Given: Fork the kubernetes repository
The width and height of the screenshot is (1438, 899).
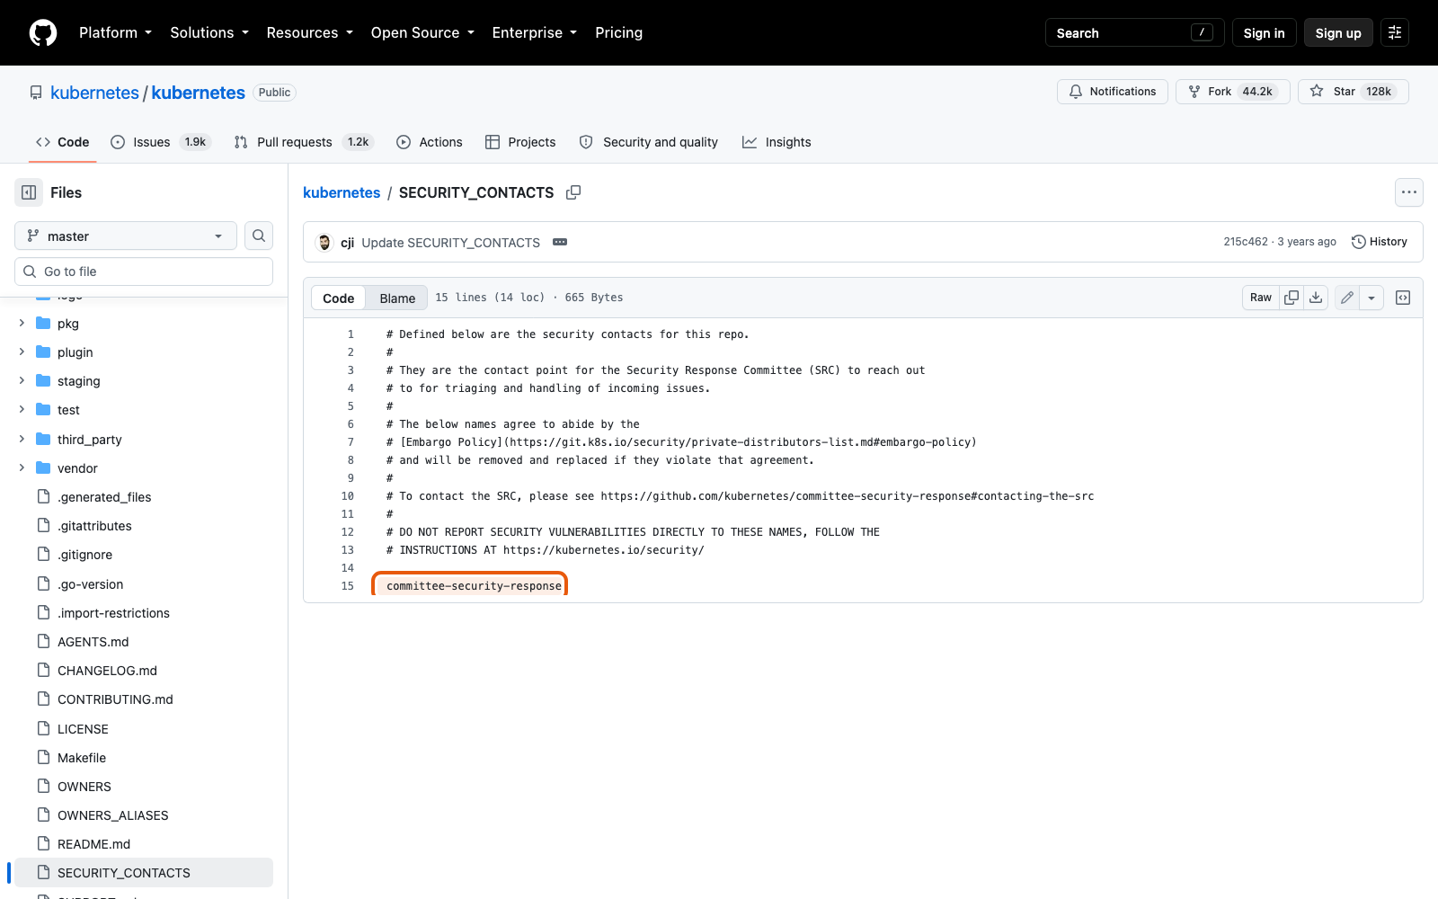Looking at the screenshot, I should (1232, 92).
